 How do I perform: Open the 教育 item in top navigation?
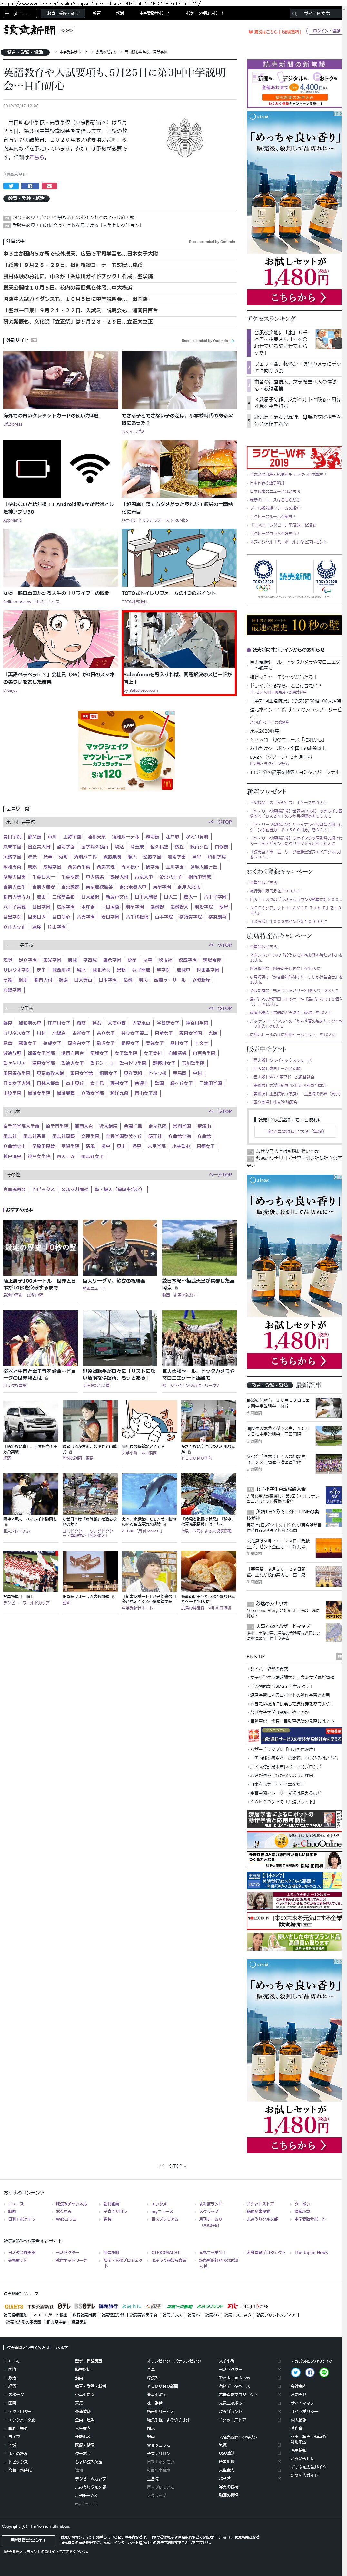click(97, 13)
